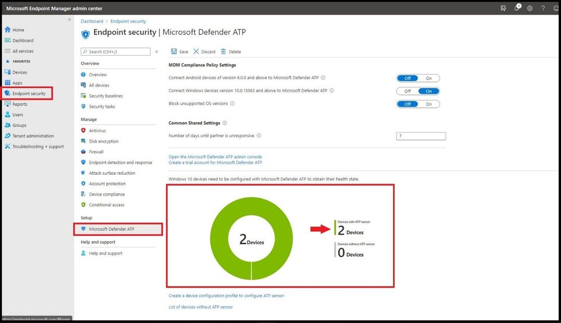Open the Microsoft Defender ATP admin console link
Viewport: 561px width, 323px height.
[215, 157]
